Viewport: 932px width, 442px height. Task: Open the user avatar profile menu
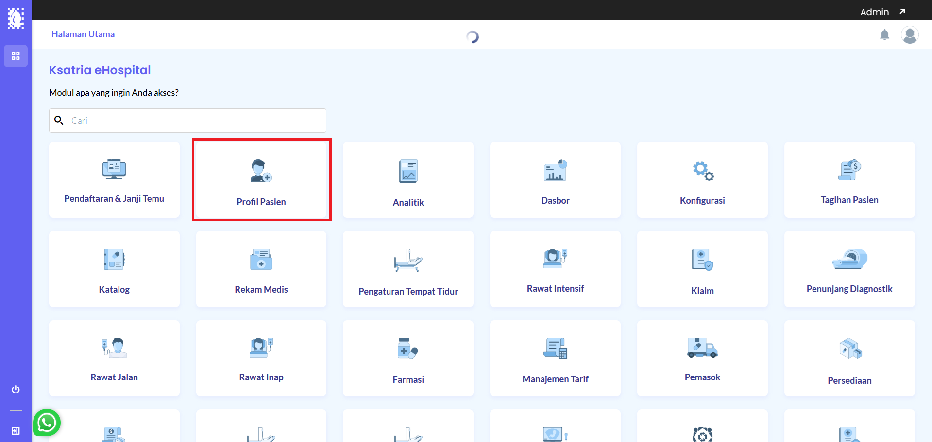coord(910,35)
